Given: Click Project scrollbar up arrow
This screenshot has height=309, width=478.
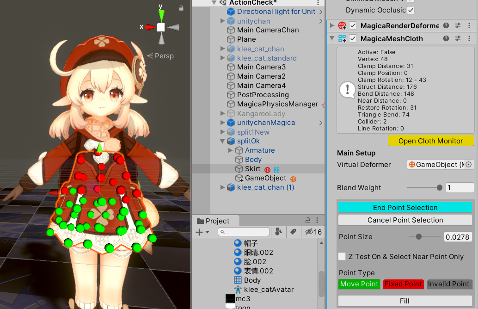Looking at the screenshot, I should (321, 243).
